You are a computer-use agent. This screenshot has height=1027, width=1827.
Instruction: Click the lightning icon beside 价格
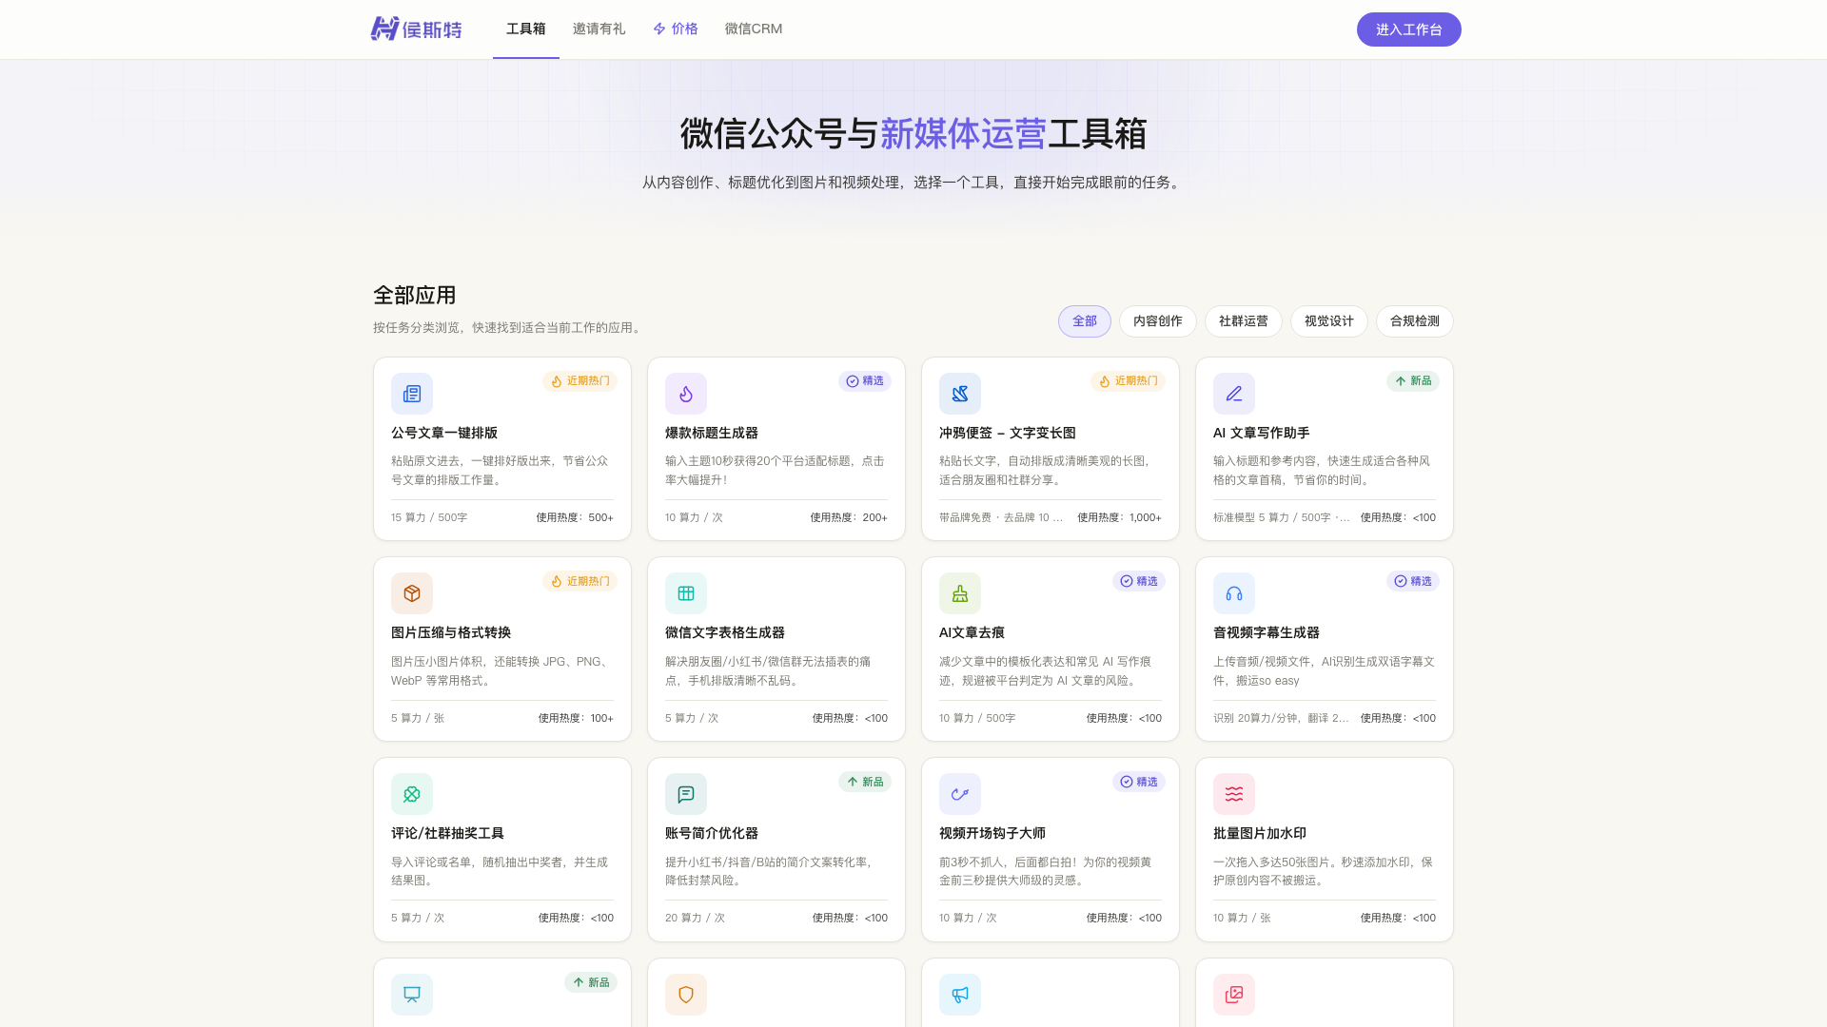659,29
